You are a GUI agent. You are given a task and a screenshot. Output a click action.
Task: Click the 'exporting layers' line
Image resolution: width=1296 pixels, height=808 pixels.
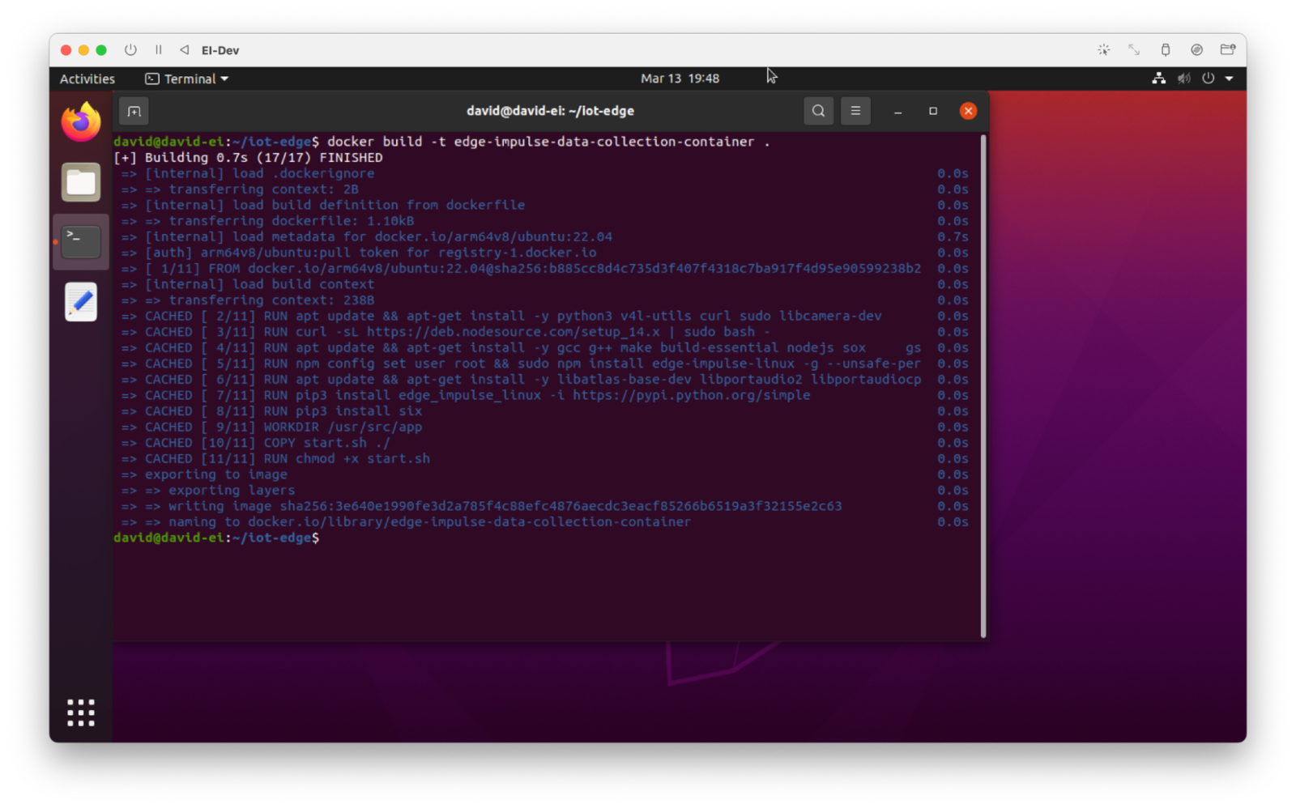coord(208,490)
